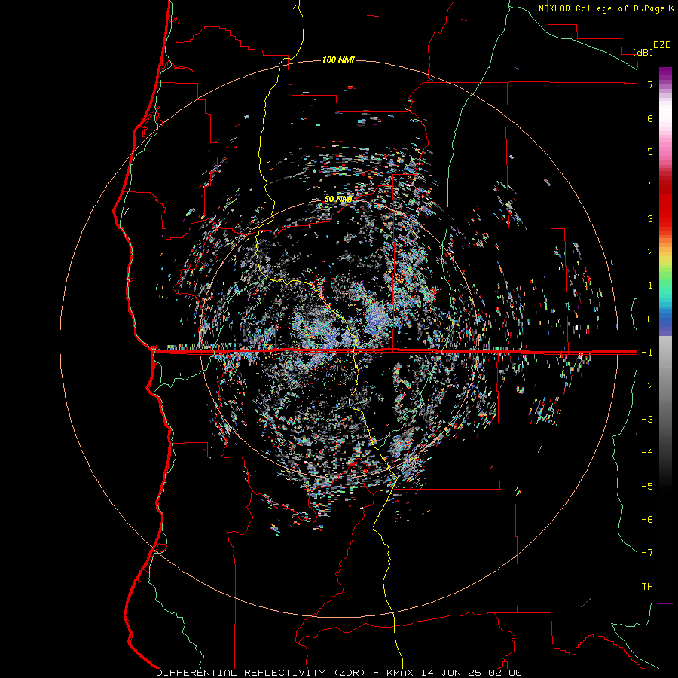Click the 0 dB mark on the color scale

650,319
